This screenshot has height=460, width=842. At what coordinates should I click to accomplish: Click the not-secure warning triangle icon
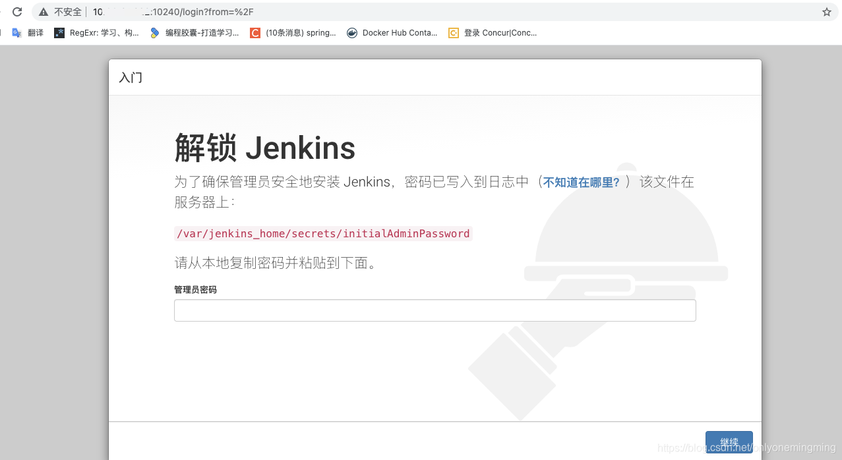click(x=44, y=12)
